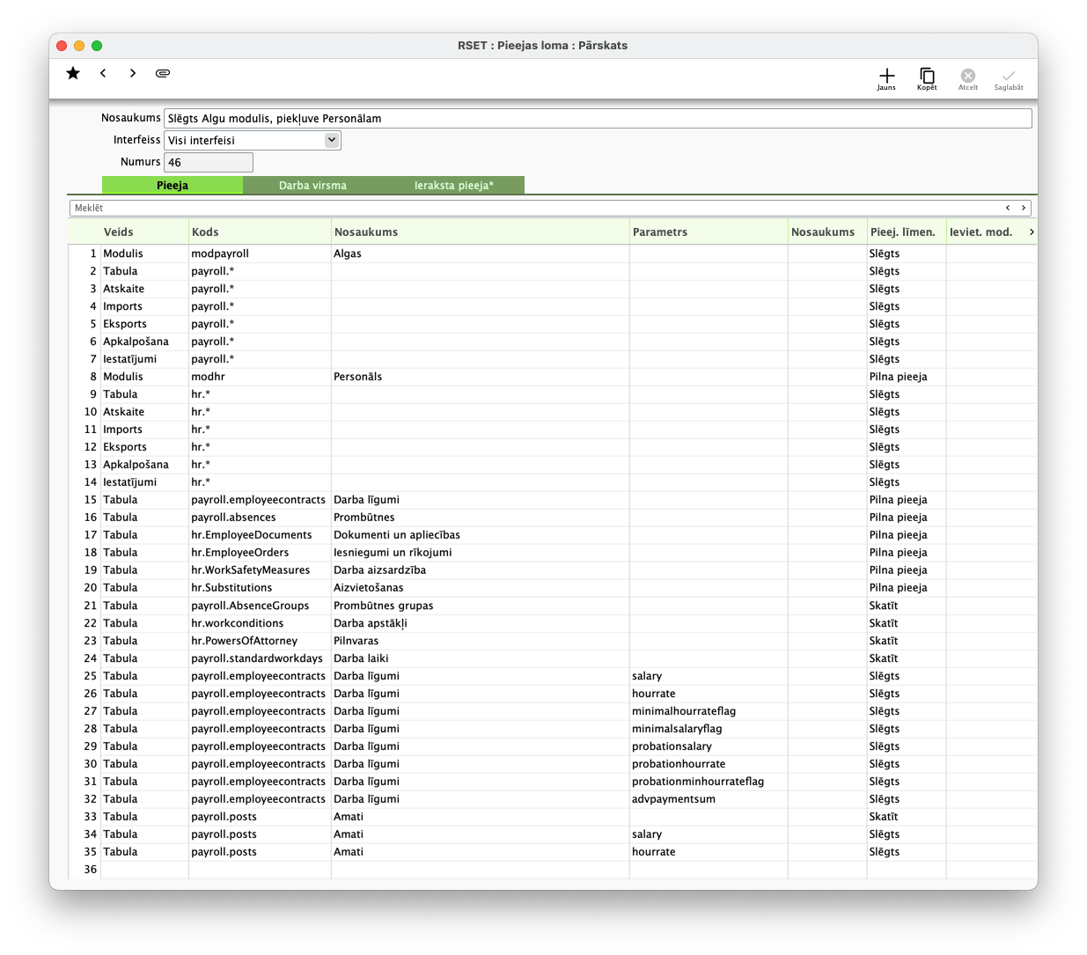Image resolution: width=1087 pixels, height=955 pixels.
Task: Select payroll.absences code cell
Action: pos(260,518)
